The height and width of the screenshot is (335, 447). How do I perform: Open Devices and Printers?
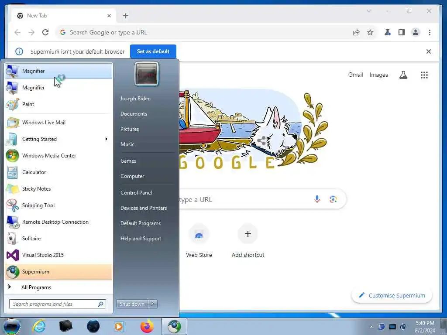pos(144,208)
